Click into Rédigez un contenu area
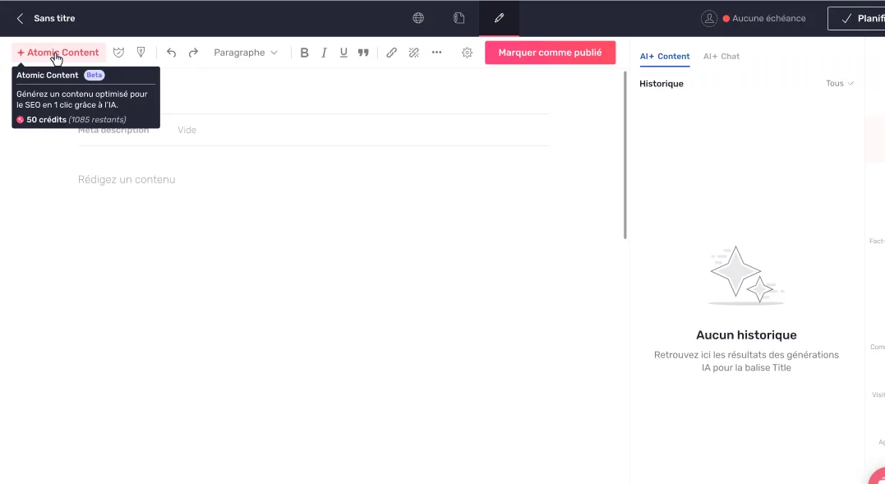 (127, 179)
